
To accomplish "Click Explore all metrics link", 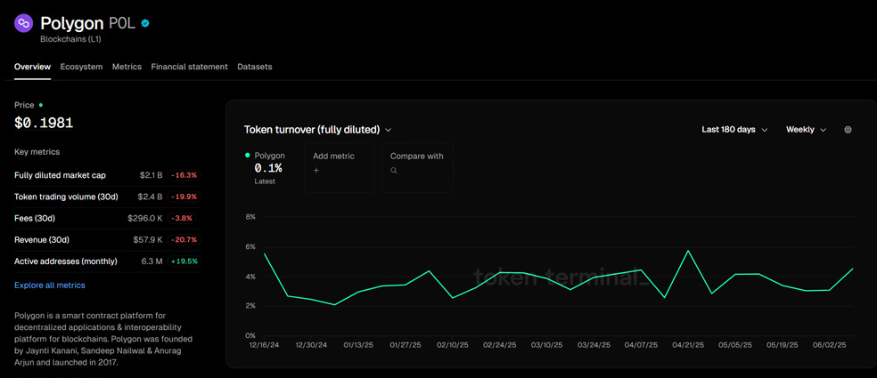I will (x=50, y=286).
